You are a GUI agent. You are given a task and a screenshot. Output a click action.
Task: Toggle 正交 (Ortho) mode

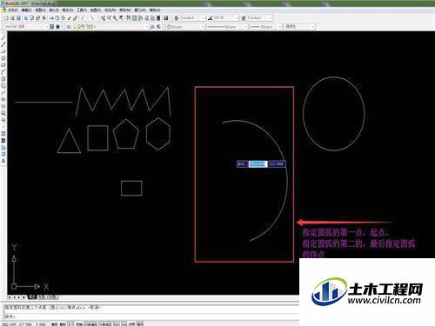click(x=71, y=324)
